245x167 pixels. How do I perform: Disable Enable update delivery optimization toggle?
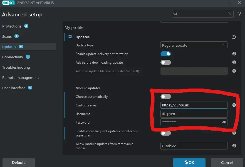[x=166, y=54]
